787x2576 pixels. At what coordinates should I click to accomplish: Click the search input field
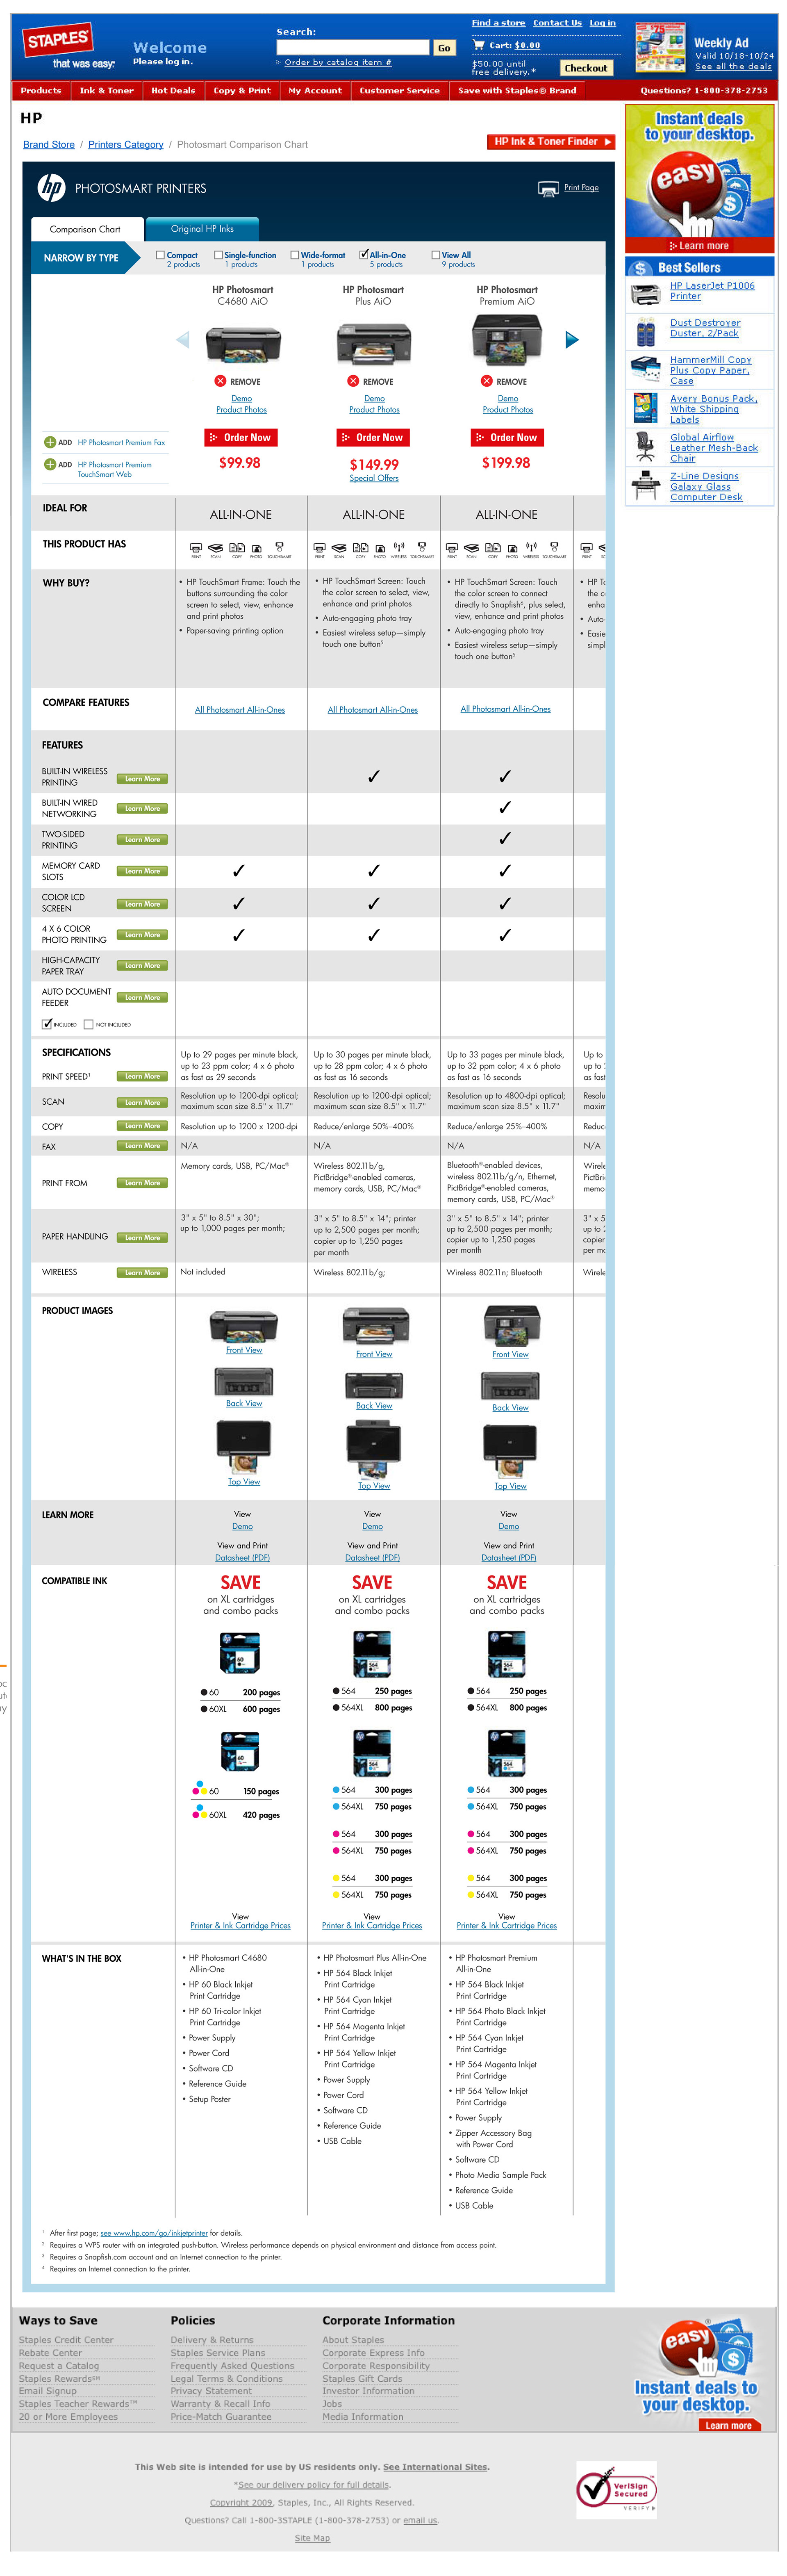[352, 47]
